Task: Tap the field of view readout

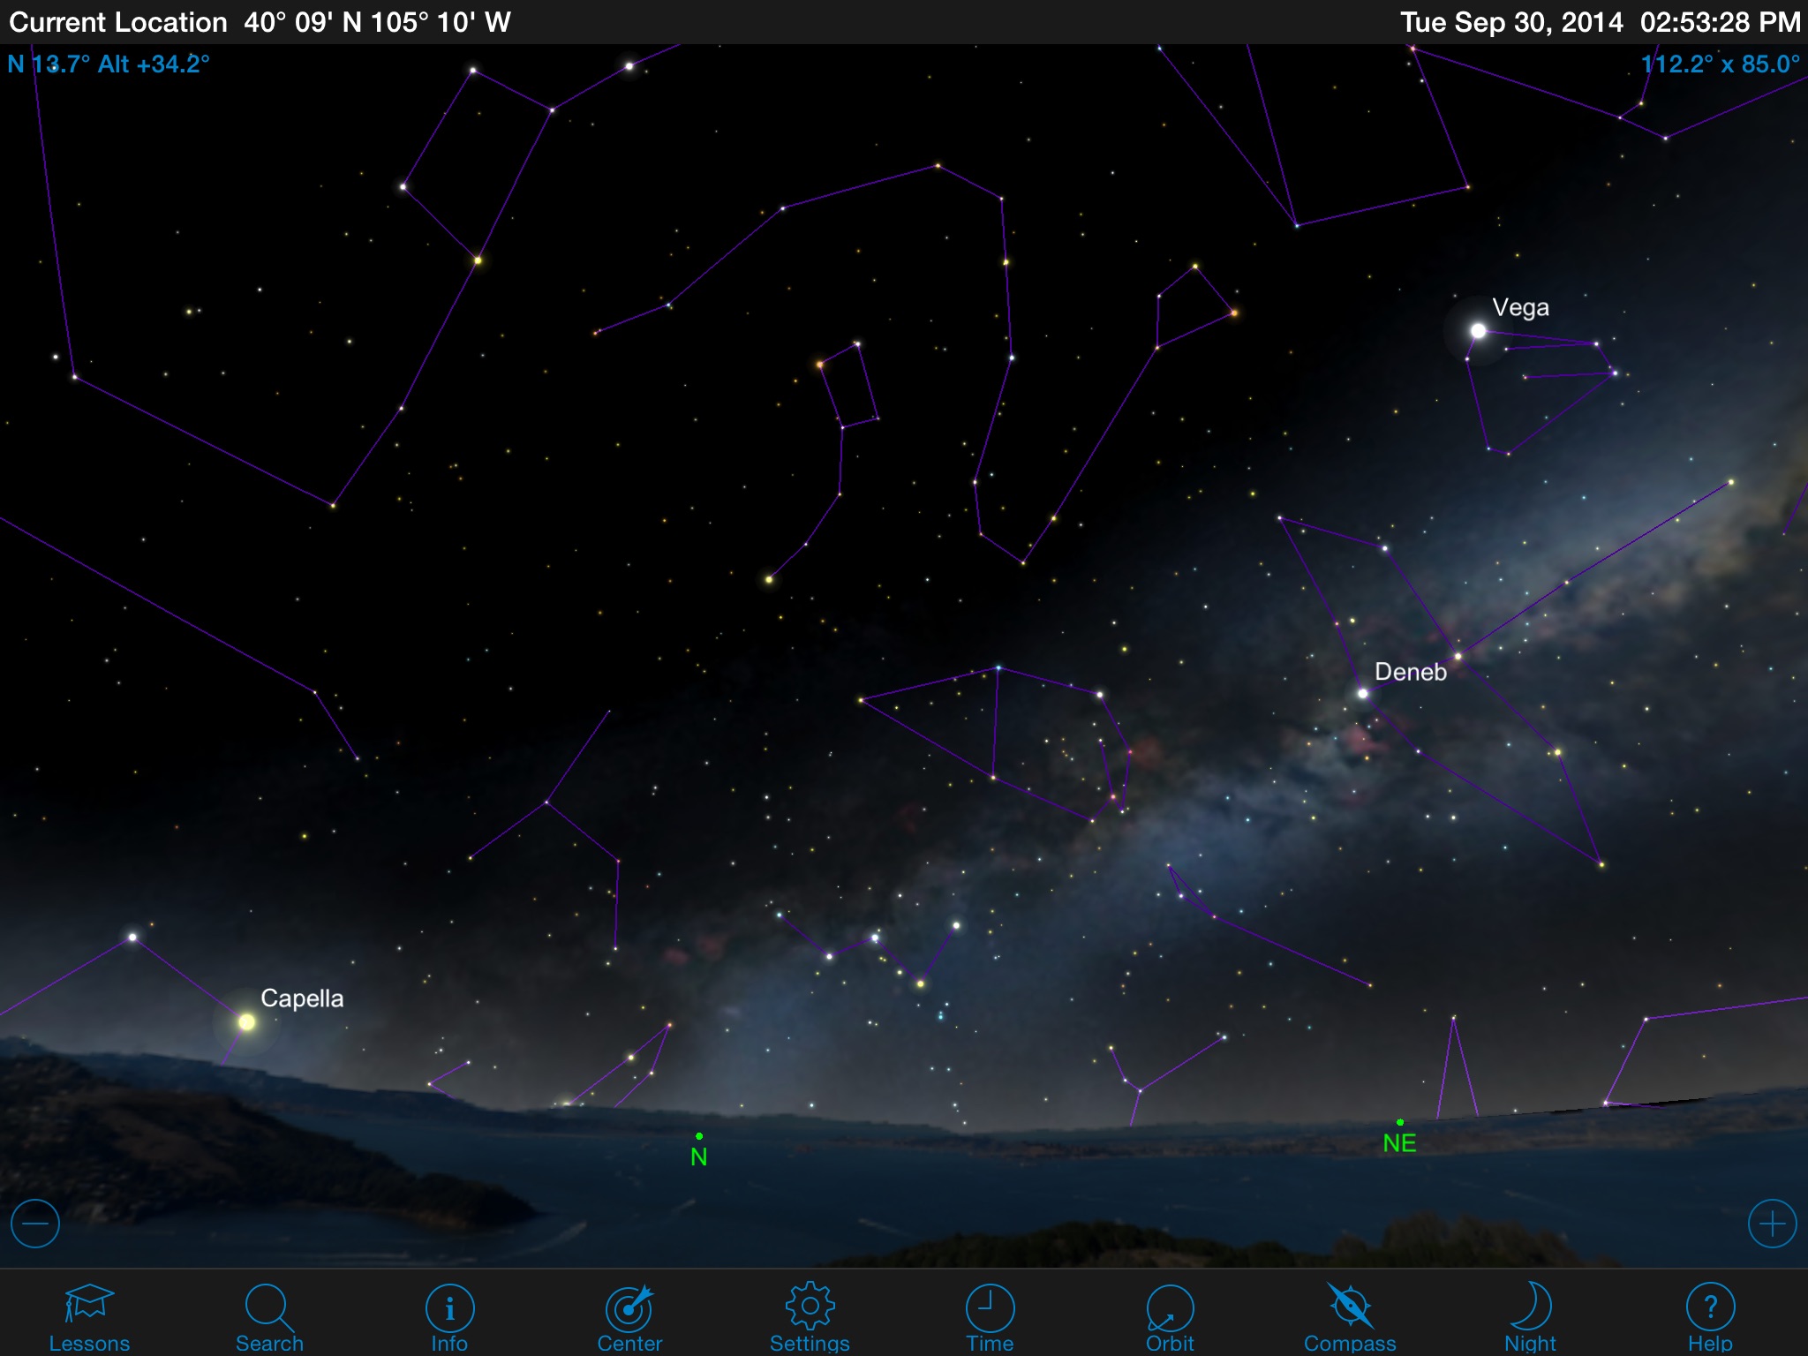Action: (x=1720, y=64)
